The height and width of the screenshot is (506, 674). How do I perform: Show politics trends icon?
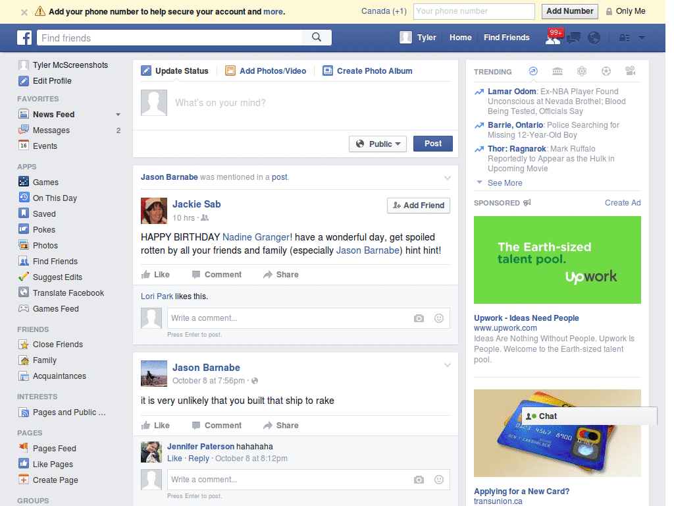pos(557,71)
